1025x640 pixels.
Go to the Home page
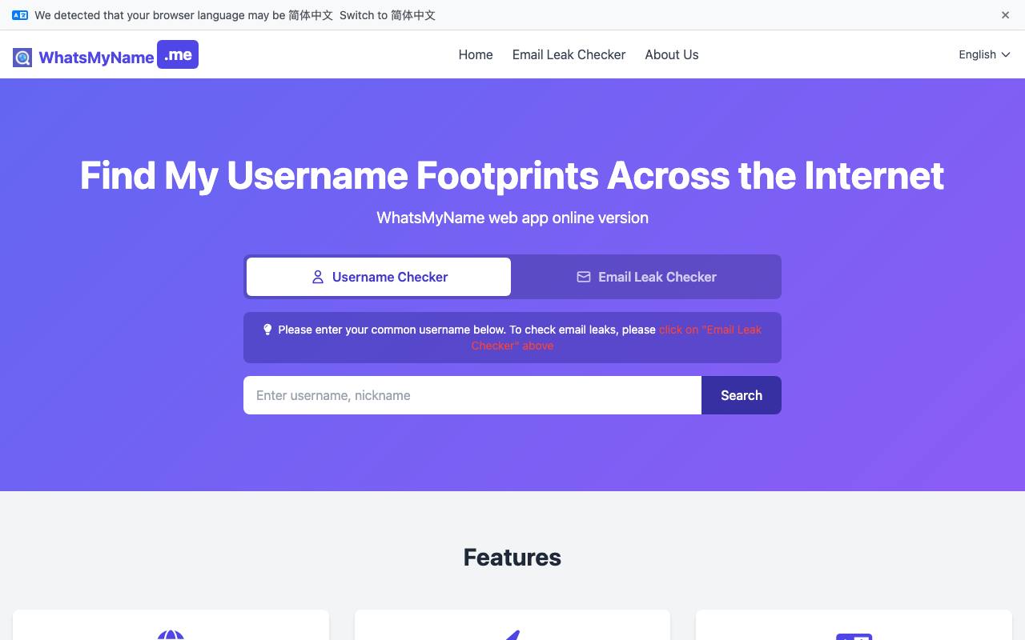point(476,54)
